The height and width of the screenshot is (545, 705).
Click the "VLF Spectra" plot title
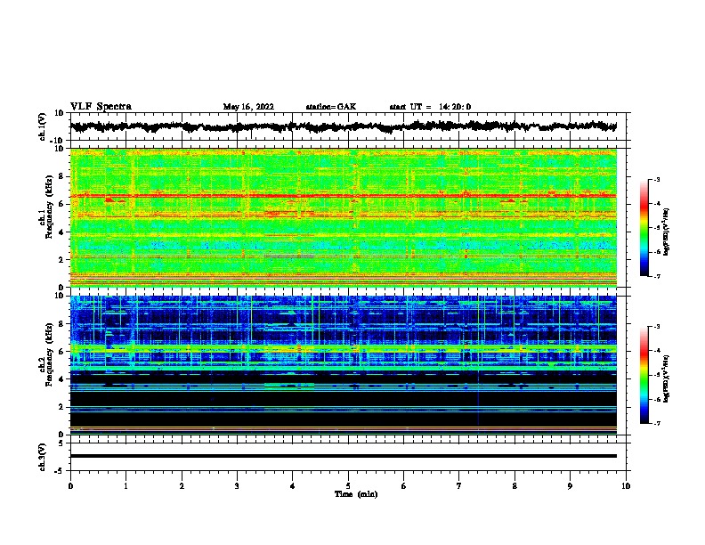coord(101,107)
